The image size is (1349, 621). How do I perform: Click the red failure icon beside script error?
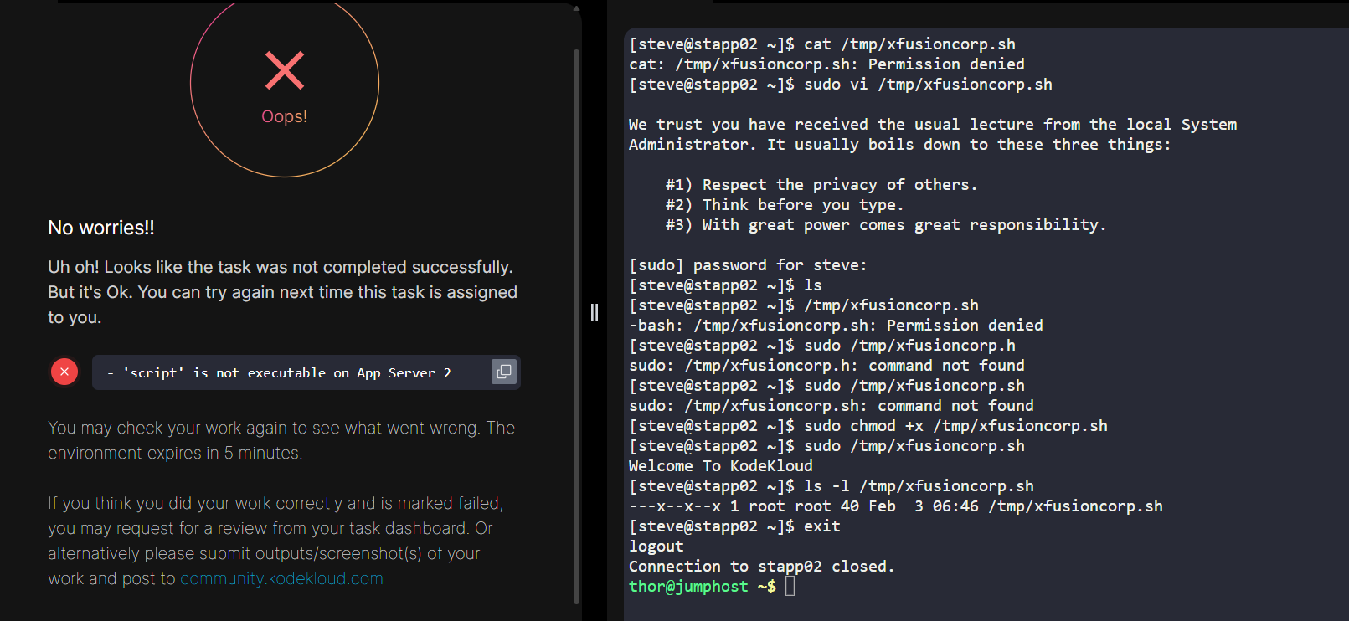tap(64, 372)
